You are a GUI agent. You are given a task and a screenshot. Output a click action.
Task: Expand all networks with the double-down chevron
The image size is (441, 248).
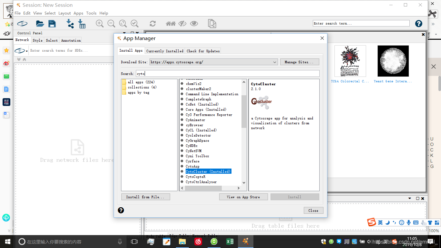coord(19,59)
